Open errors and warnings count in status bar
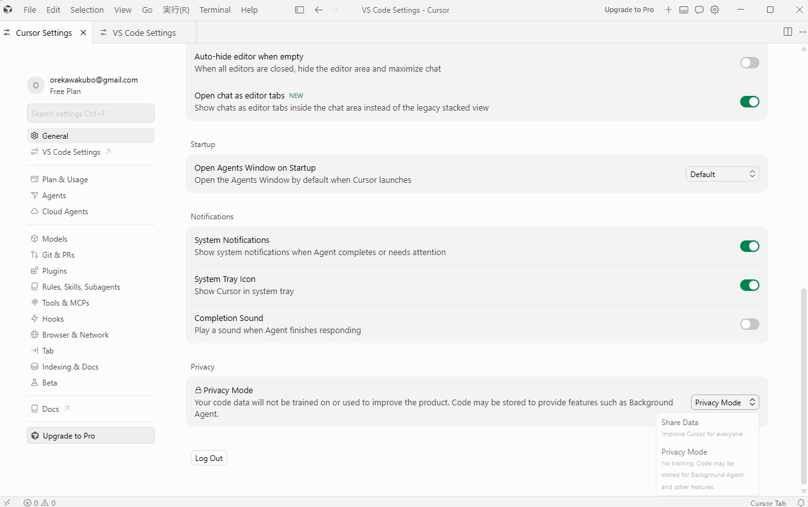 pyautogui.click(x=40, y=503)
